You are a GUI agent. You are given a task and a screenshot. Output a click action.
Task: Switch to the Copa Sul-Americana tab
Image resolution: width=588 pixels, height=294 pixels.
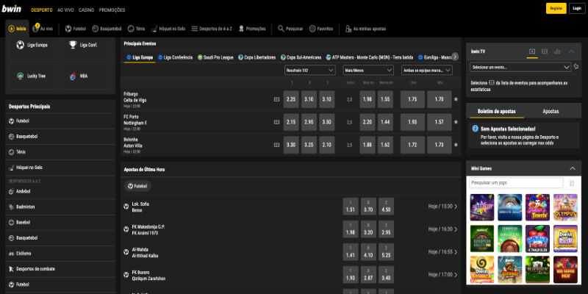click(301, 57)
